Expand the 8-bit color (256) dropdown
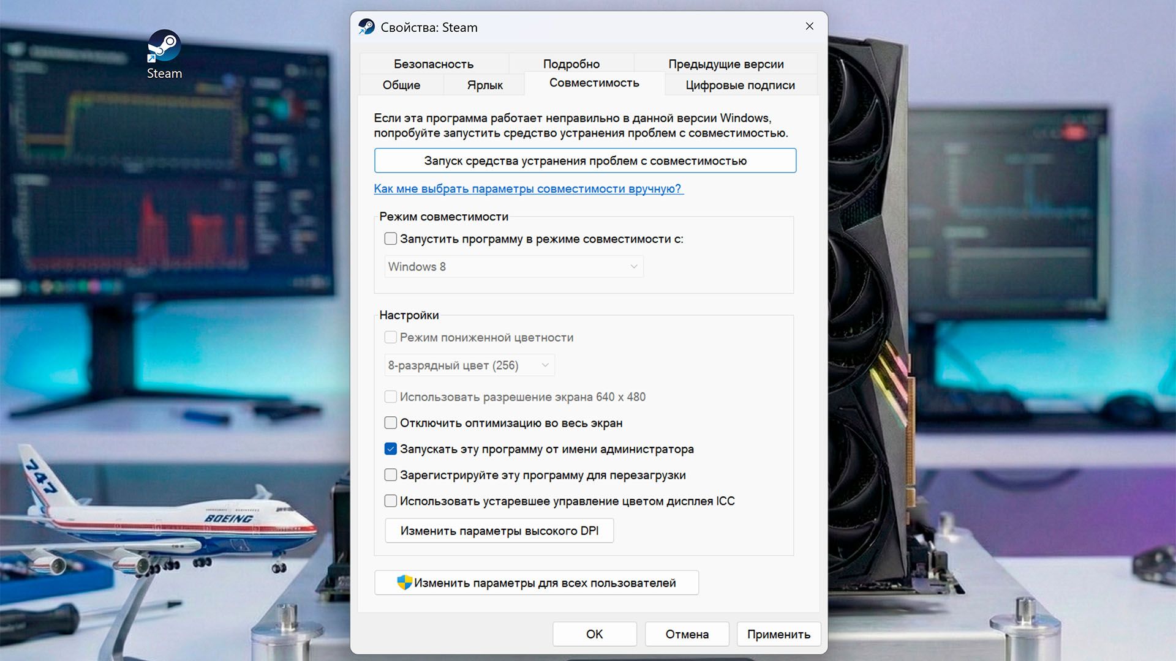The height and width of the screenshot is (661, 1176). point(469,365)
